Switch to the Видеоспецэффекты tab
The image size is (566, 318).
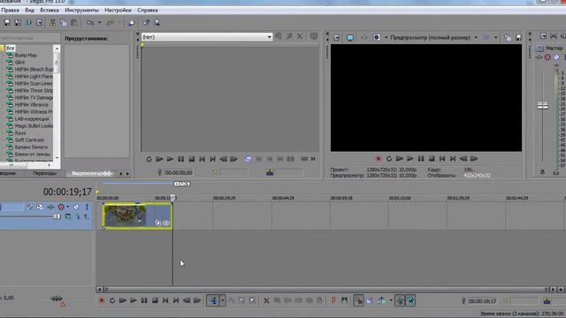(92, 173)
